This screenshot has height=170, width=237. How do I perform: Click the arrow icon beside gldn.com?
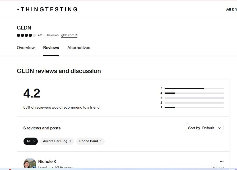click(76, 35)
